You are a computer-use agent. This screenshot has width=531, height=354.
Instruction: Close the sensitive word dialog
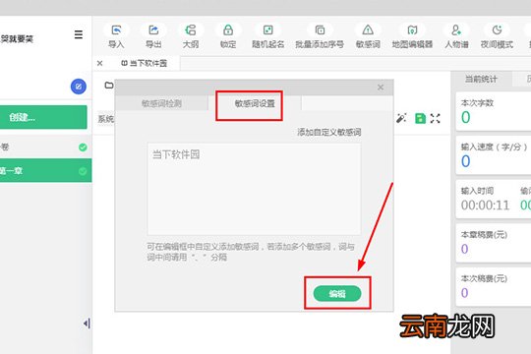coord(381,88)
